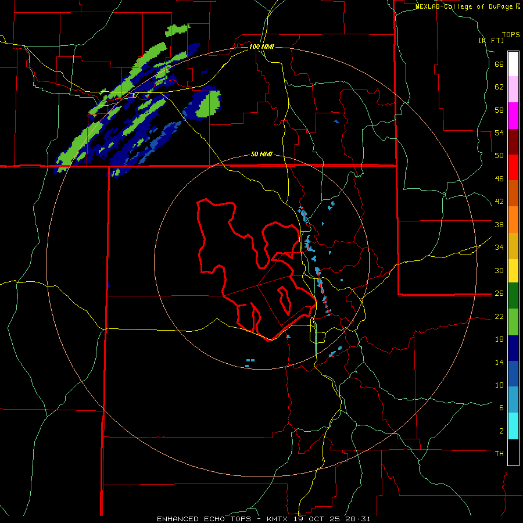The height and width of the screenshot is (523, 523).
Task: Select the gold legend swatch
Action: (513, 246)
